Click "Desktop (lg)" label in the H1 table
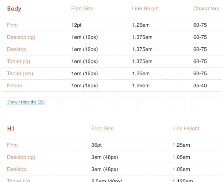Image resolution: width=222 pixels, height=182 pixels. coord(21,157)
